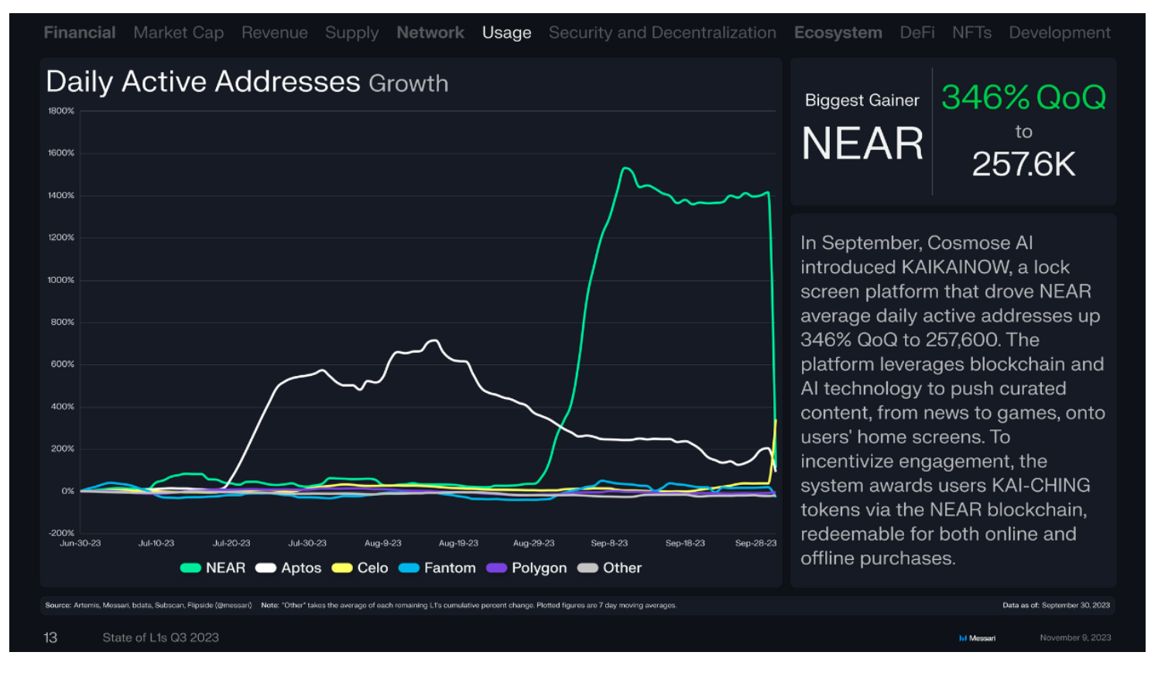
Task: Click the Financial section heading
Action: [80, 32]
